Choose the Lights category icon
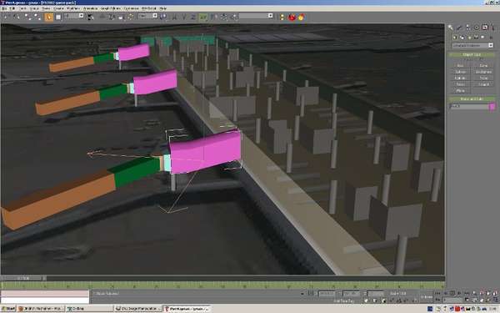 click(x=469, y=37)
